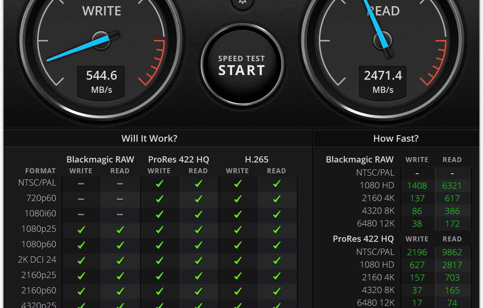Click the 9862 ProRes NTSC/PAL read value
This screenshot has width=483, height=308.
coord(452,252)
